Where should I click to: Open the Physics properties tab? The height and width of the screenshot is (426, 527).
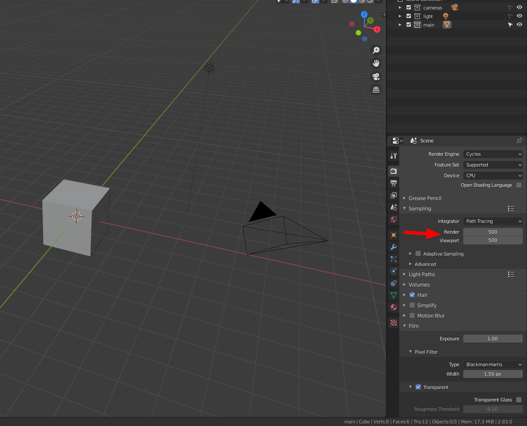coord(393,271)
